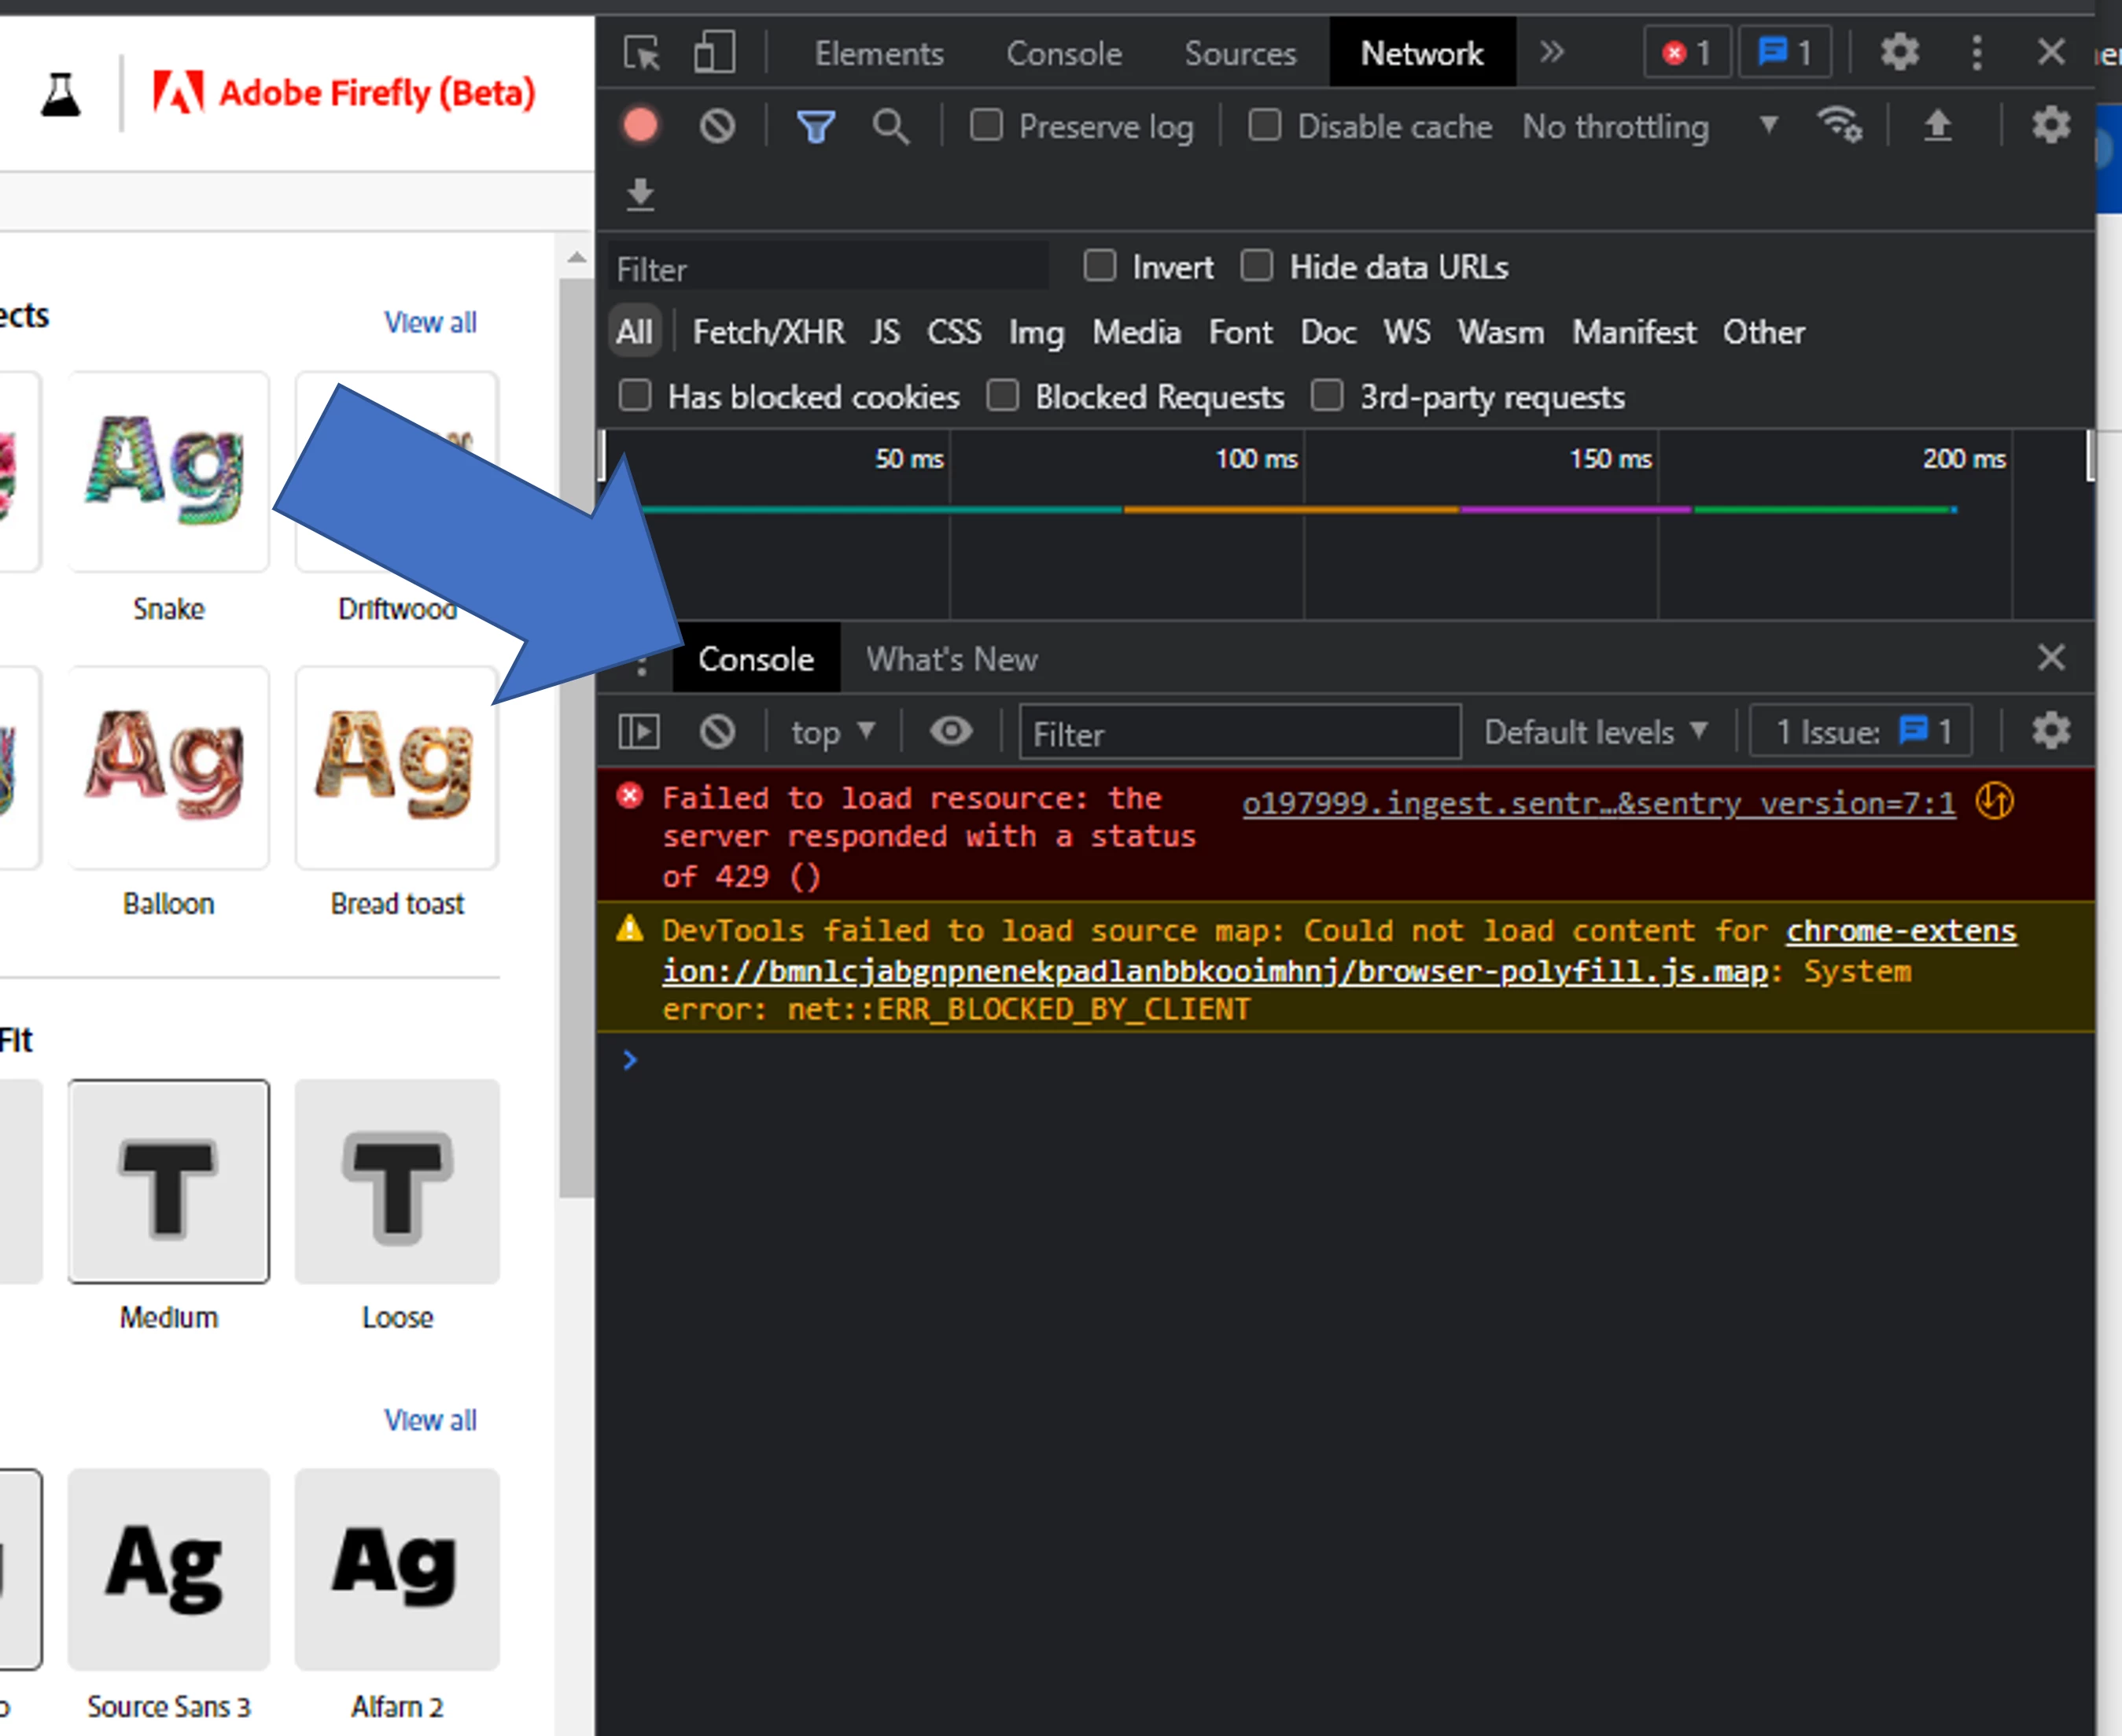Click the Export HAR download arrow icon
This screenshot has width=2122, height=1736.
640,194
